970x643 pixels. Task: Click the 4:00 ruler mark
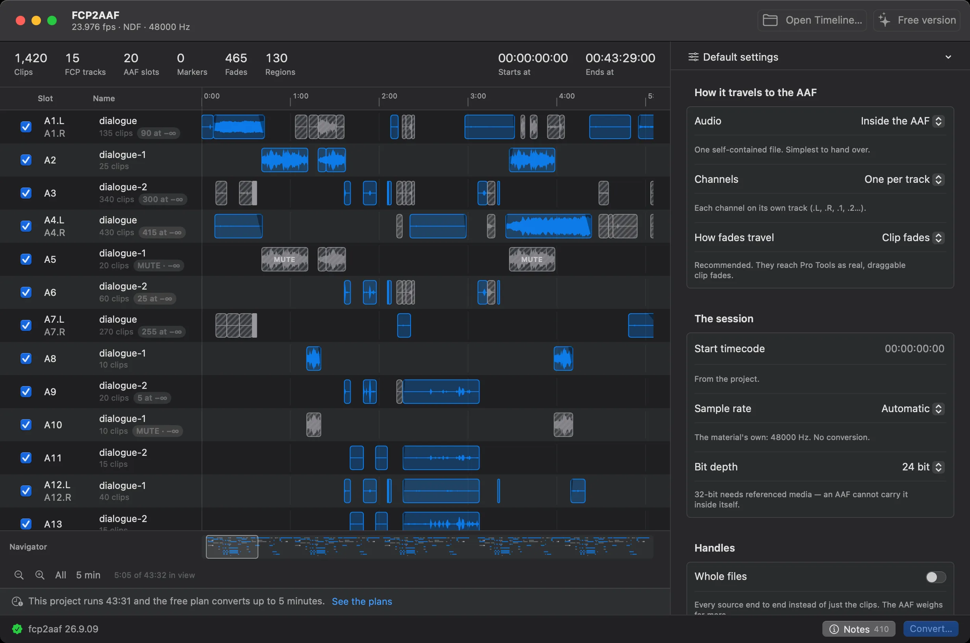tap(566, 96)
